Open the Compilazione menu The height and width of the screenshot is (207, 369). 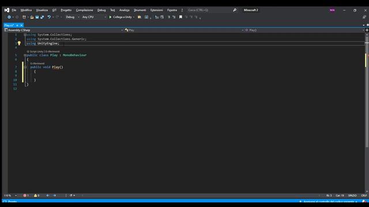click(85, 10)
